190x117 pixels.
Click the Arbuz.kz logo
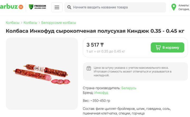(x=11, y=7)
